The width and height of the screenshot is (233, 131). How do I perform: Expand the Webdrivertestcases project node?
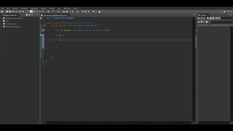point(1,27)
